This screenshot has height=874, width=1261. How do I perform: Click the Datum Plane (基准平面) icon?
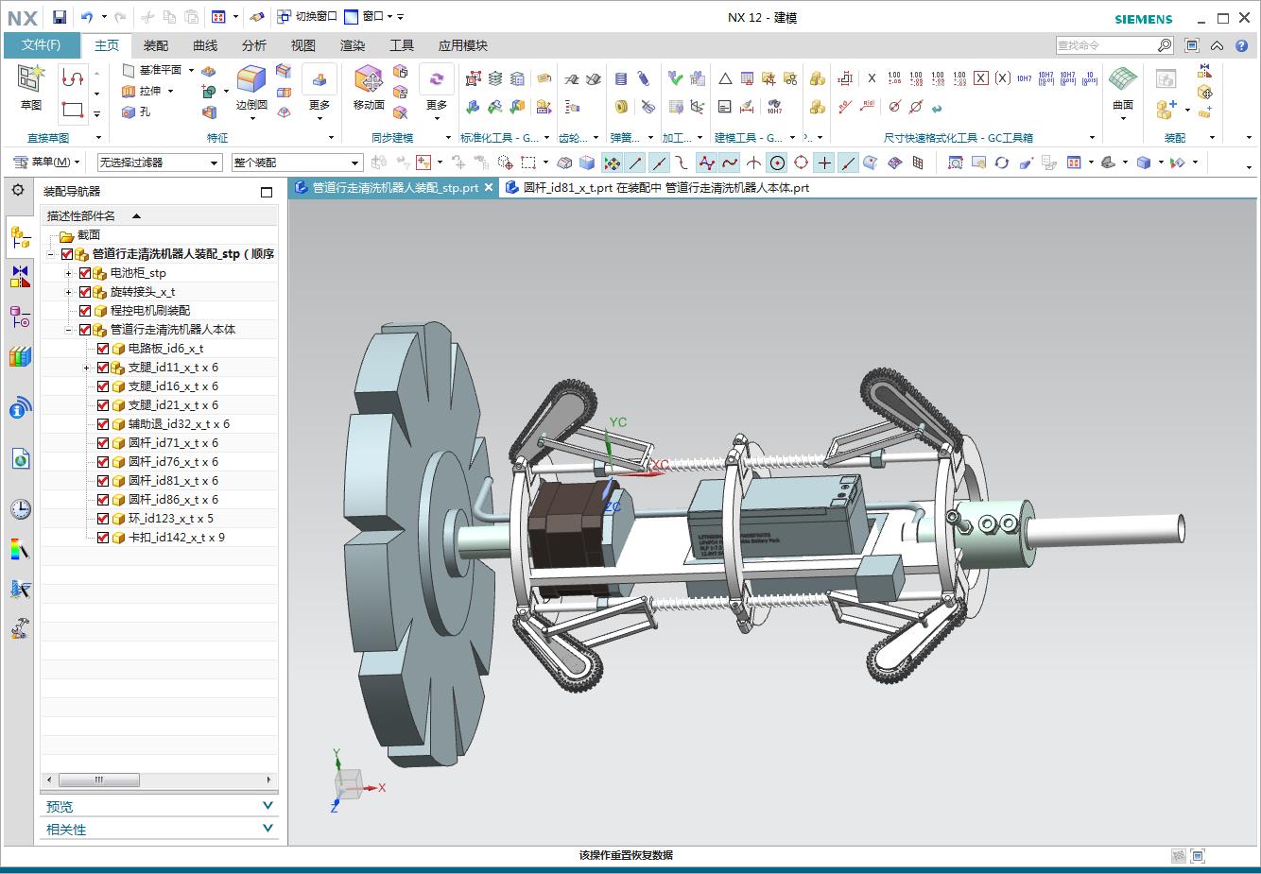click(x=130, y=70)
